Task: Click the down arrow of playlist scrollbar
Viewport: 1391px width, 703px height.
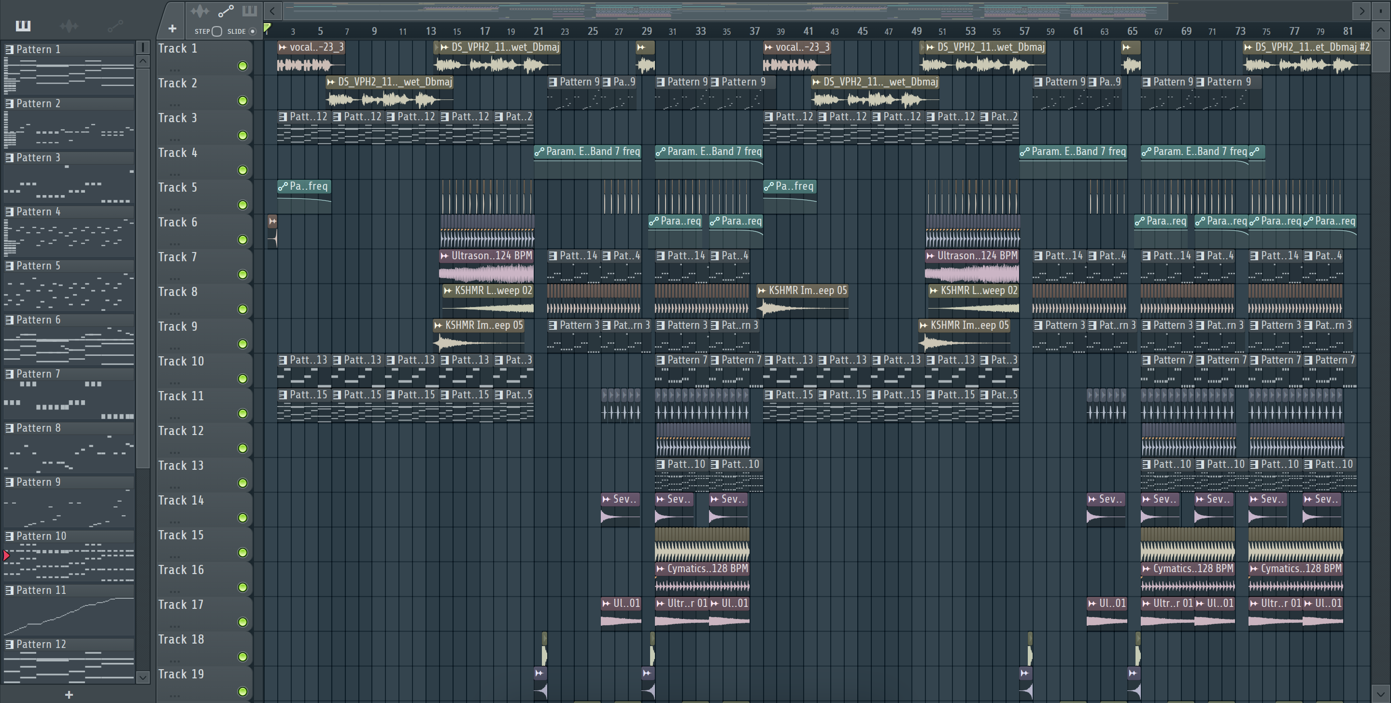Action: (1381, 693)
